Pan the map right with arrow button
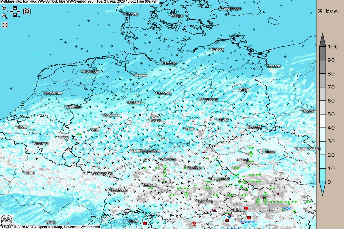This screenshot has height=229, width=344. [x=18, y=11]
